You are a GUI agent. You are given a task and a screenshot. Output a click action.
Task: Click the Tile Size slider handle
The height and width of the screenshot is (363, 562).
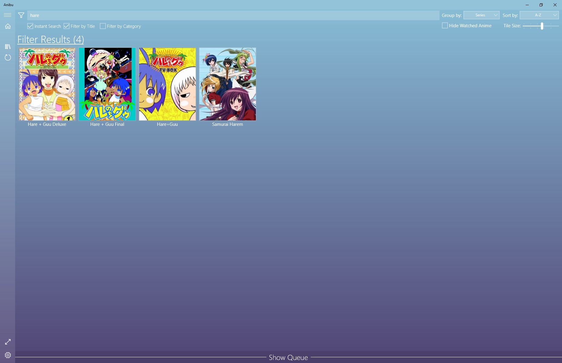(x=542, y=26)
